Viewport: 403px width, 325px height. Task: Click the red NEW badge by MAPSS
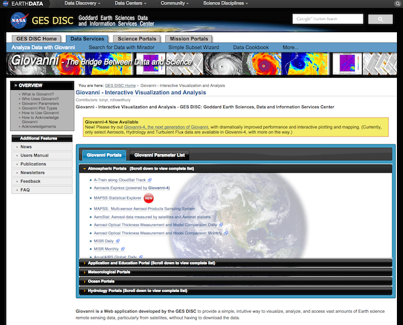point(148,198)
